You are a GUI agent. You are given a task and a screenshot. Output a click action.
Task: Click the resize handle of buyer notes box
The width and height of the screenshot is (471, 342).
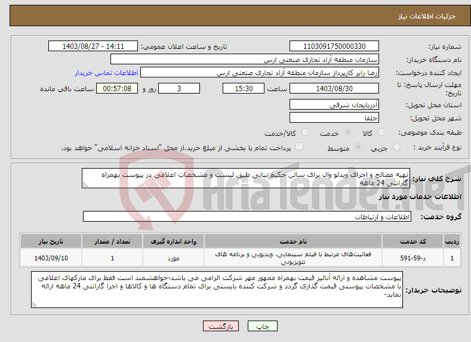[x=34, y=305]
